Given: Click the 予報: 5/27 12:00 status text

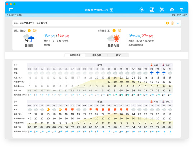Looking at the screenshot, I should click(x=14, y=15).
